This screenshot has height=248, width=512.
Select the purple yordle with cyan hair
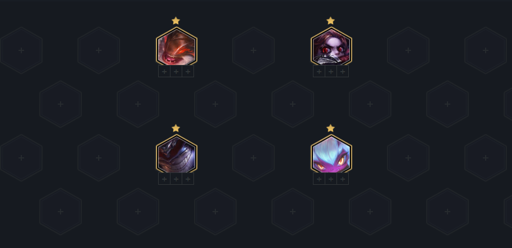(331, 154)
